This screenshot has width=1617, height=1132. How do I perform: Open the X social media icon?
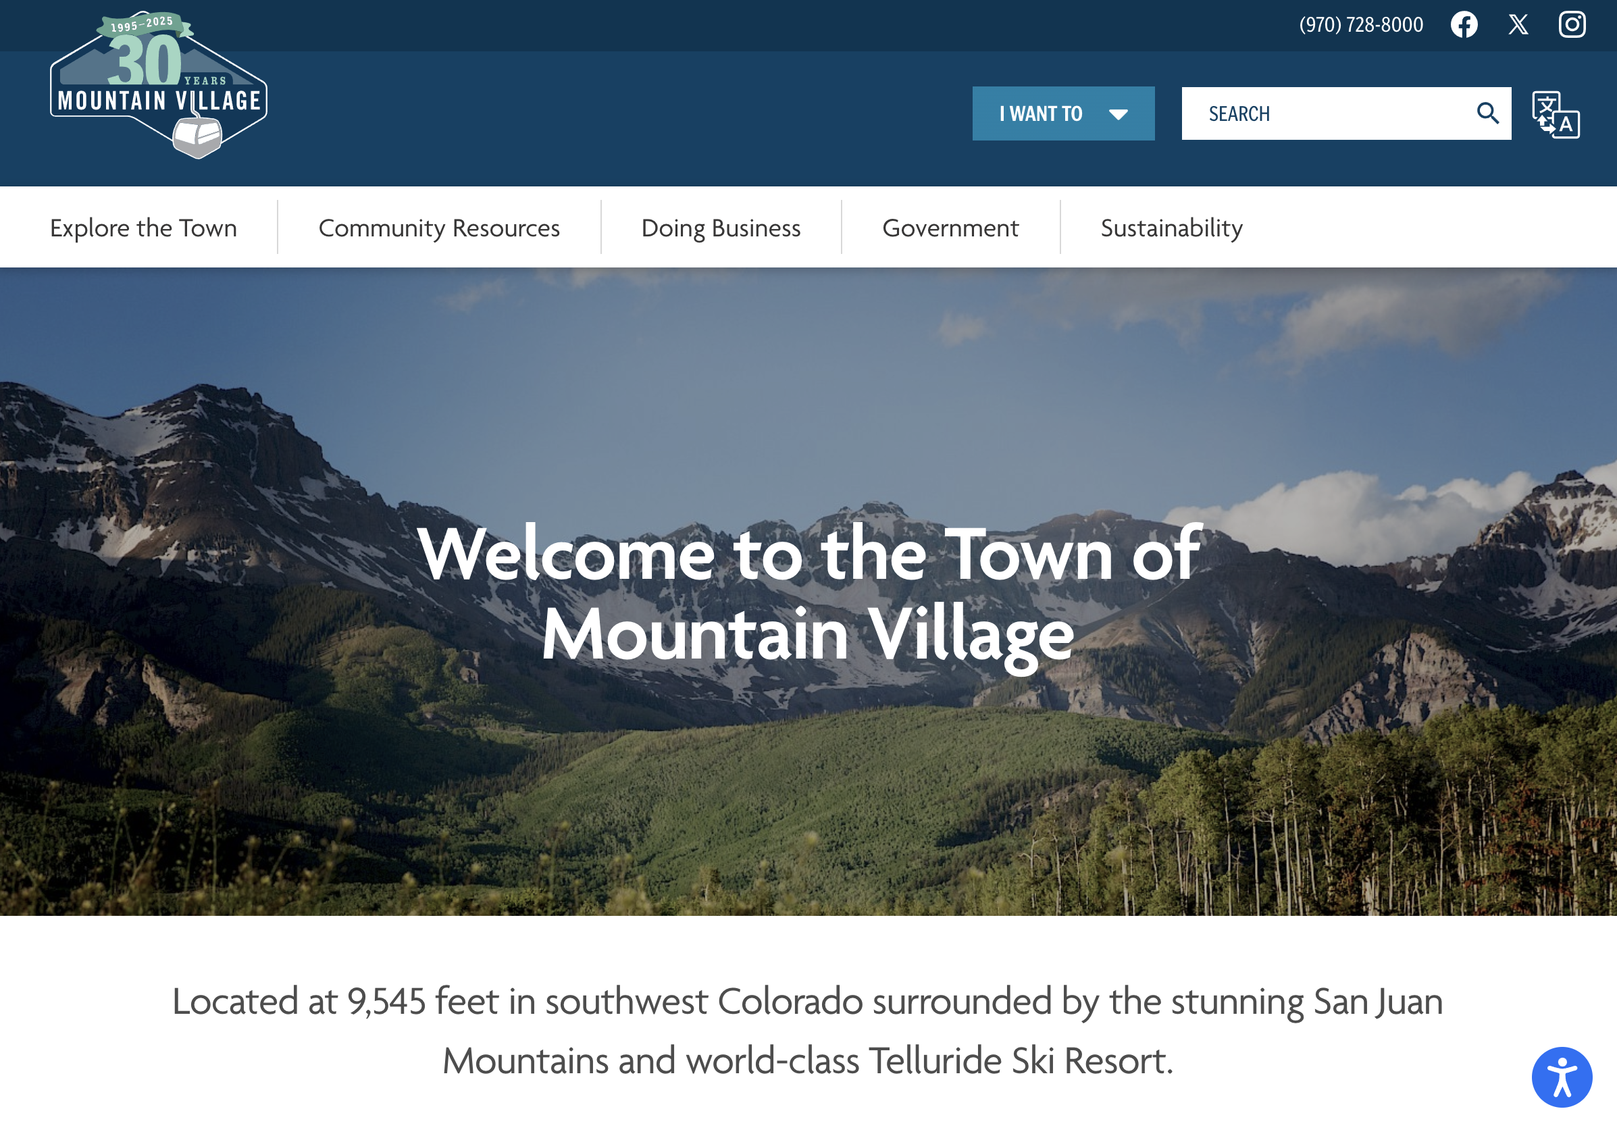1518,25
